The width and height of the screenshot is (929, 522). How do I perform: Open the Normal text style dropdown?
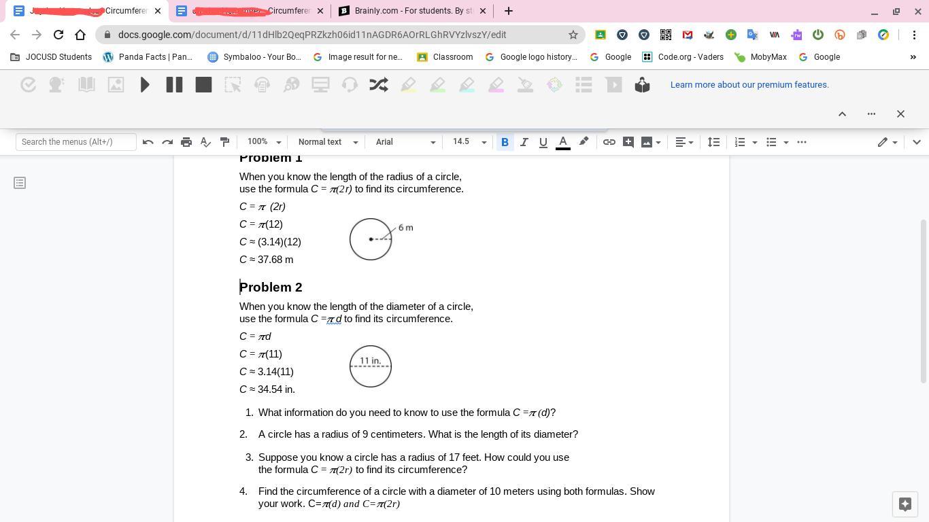327,142
